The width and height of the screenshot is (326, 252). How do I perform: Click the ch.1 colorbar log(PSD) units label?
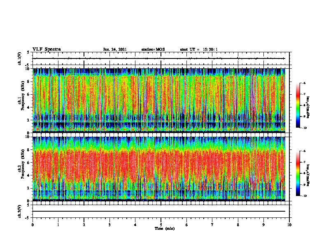(x=309, y=107)
